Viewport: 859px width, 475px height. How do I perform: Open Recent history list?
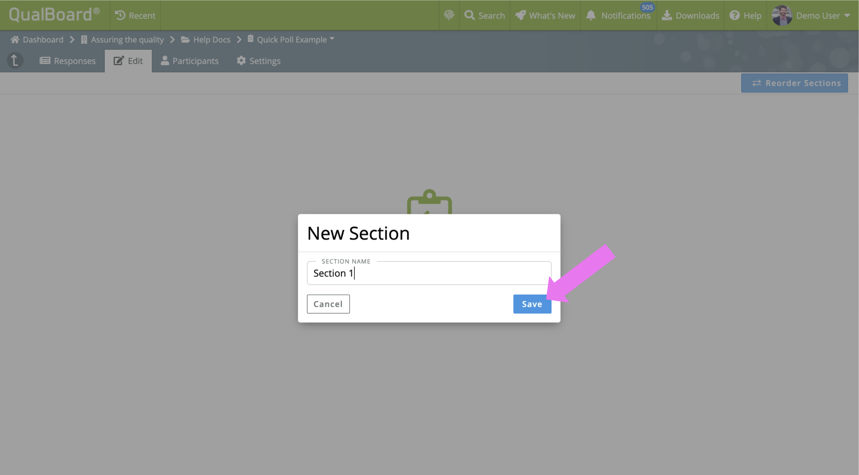pyautogui.click(x=135, y=15)
